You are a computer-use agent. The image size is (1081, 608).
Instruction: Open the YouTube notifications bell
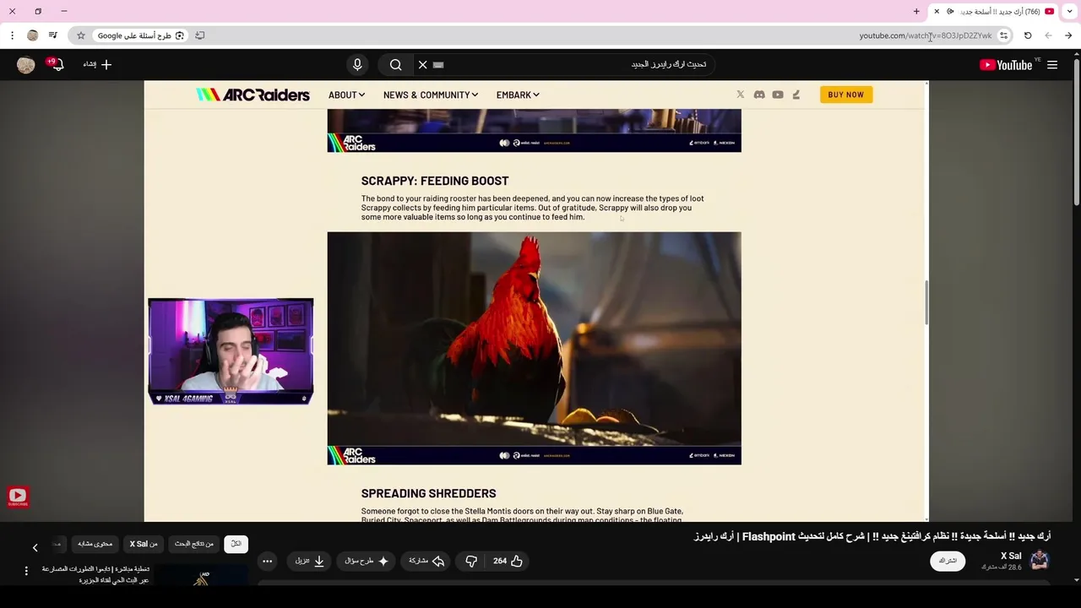[x=57, y=64]
